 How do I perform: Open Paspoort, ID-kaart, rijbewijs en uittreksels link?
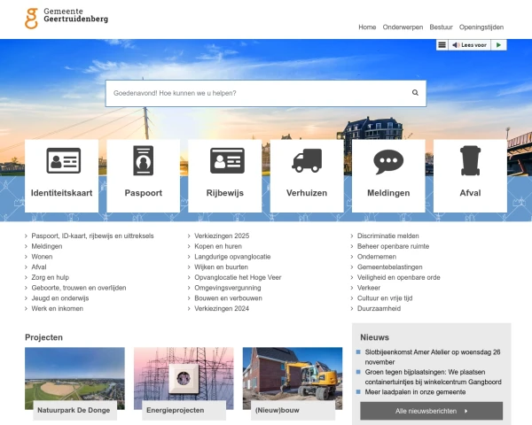tap(92, 236)
